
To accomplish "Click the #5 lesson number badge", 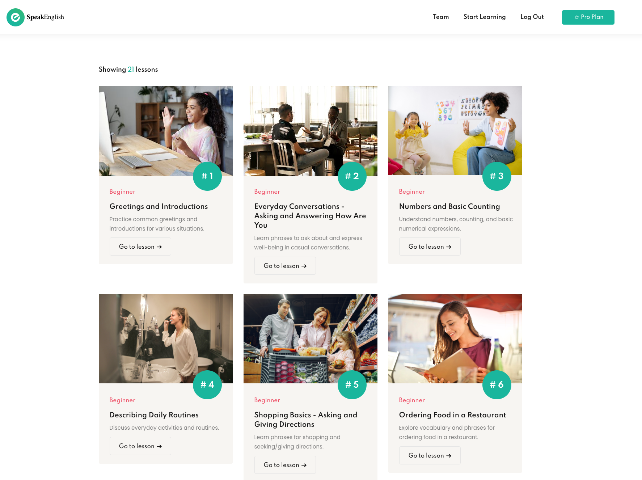I will tap(352, 385).
